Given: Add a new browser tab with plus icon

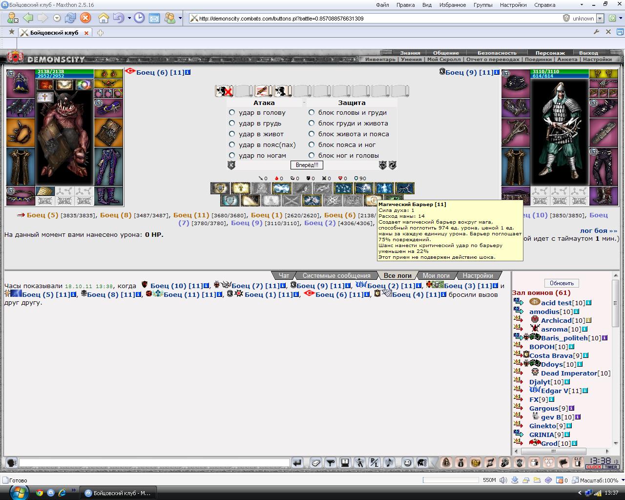Looking at the screenshot, I should (x=100, y=33).
